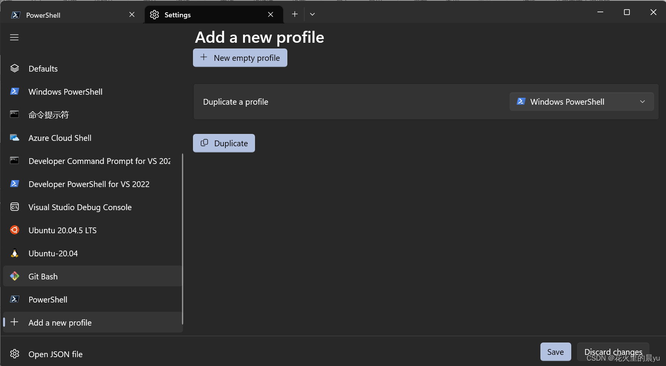The height and width of the screenshot is (366, 666).
Task: Select the 命令提示符 profile
Action: 92,115
